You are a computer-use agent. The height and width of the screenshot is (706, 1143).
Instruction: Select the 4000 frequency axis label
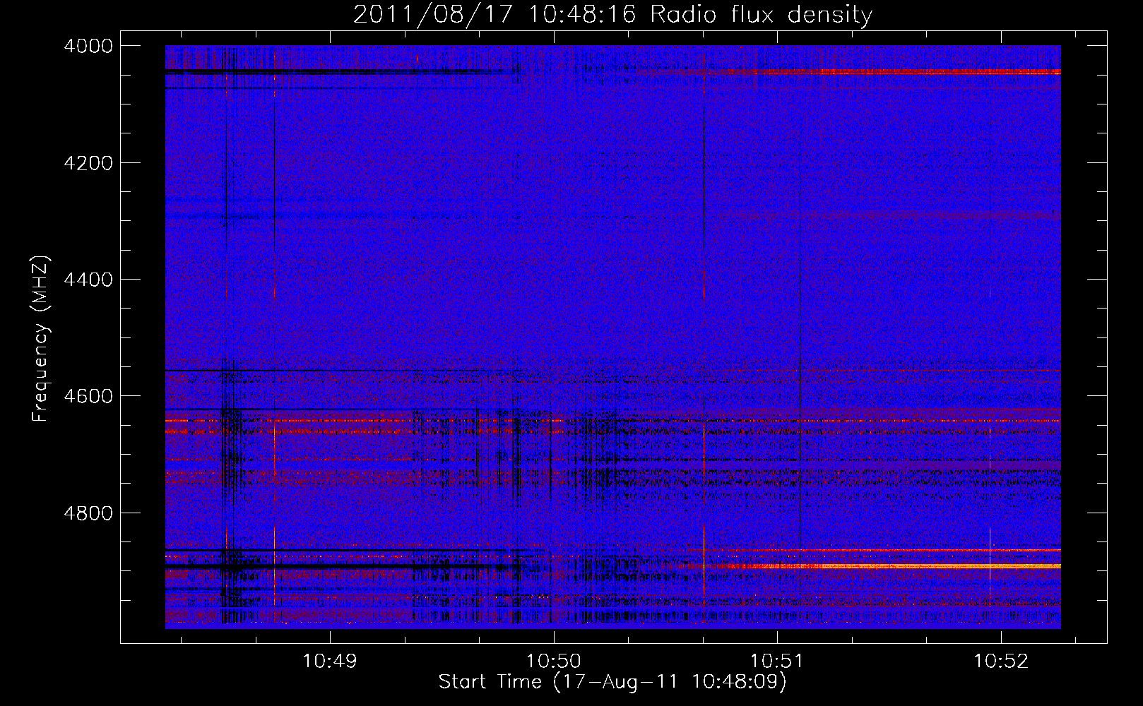88,46
